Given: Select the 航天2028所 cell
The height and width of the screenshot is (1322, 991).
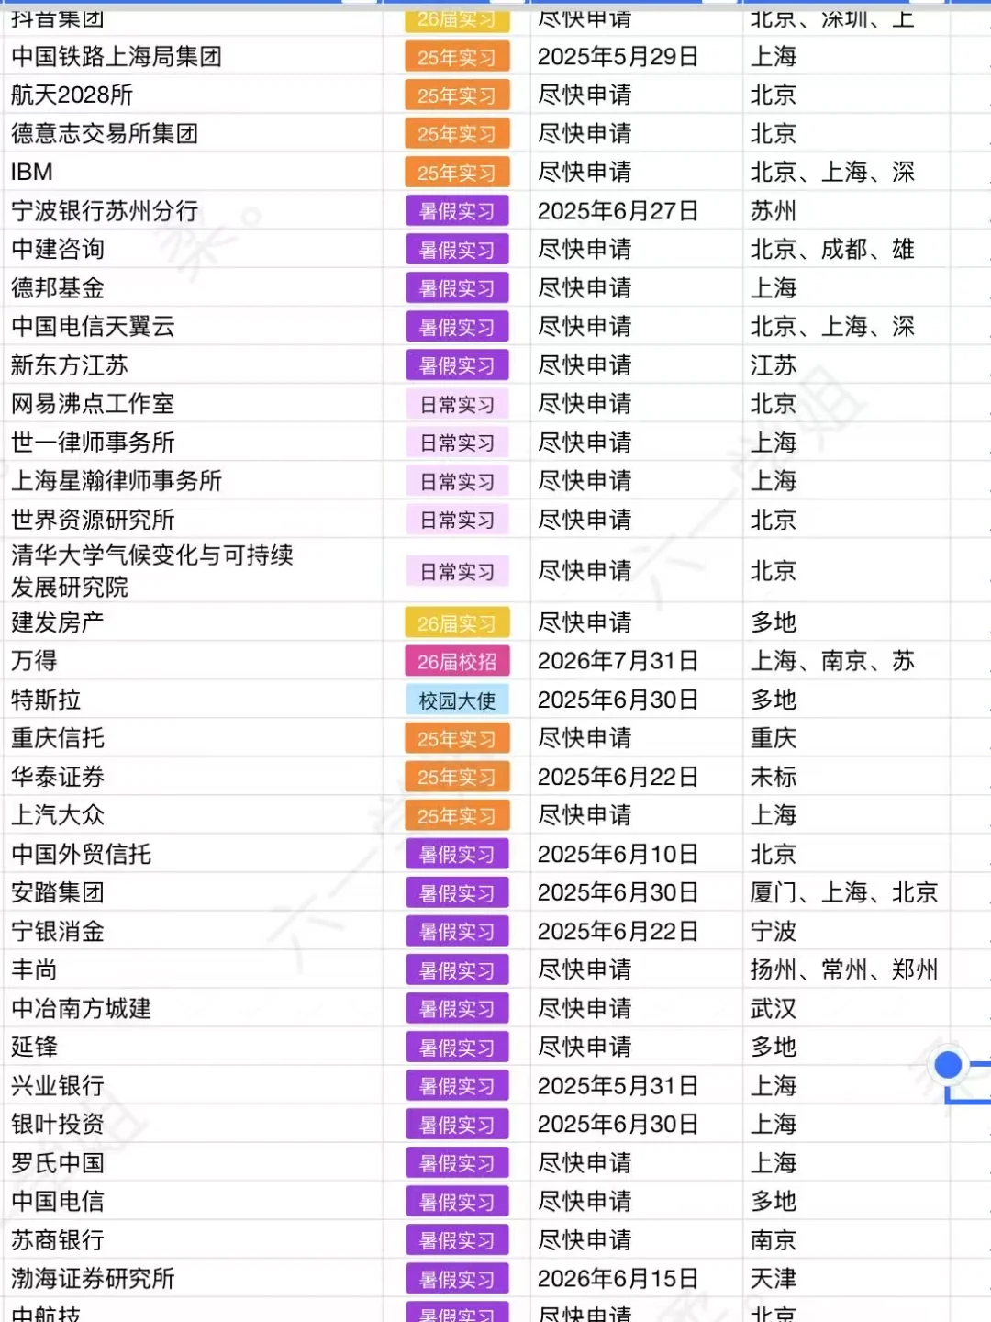Looking at the screenshot, I should pos(193,95).
